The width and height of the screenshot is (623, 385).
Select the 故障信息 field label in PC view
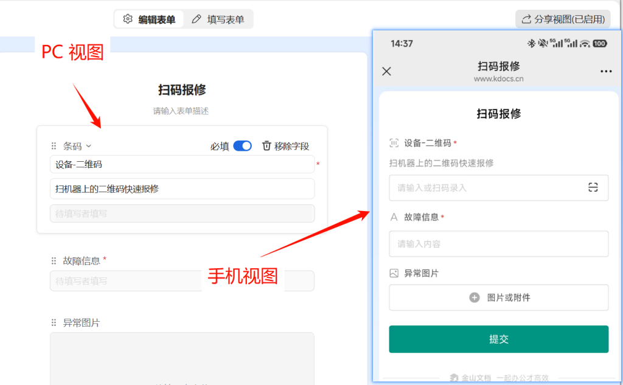coord(82,261)
